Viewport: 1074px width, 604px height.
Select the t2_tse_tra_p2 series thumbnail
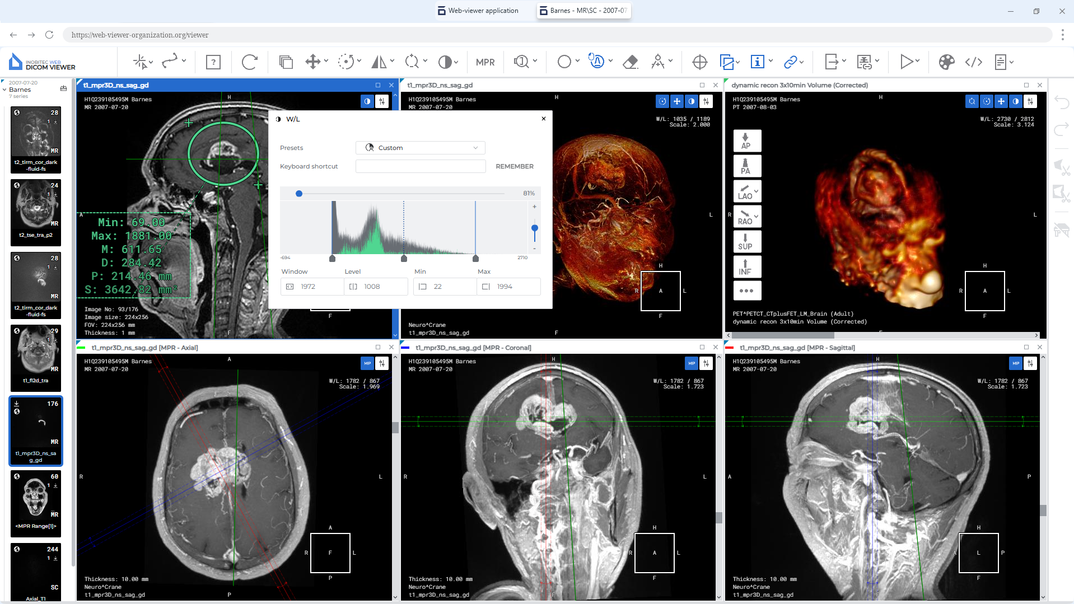(x=35, y=213)
